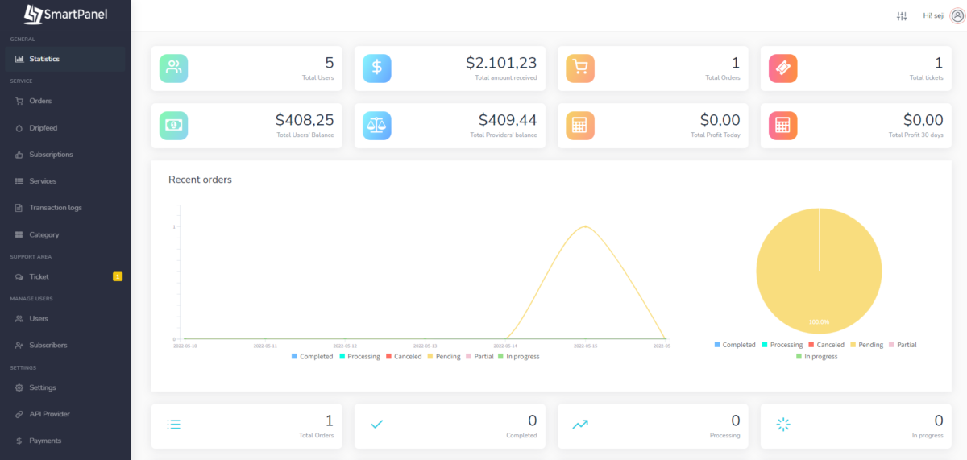967x460 pixels.
Task: Click the line chart peak data point
Action: click(x=585, y=226)
